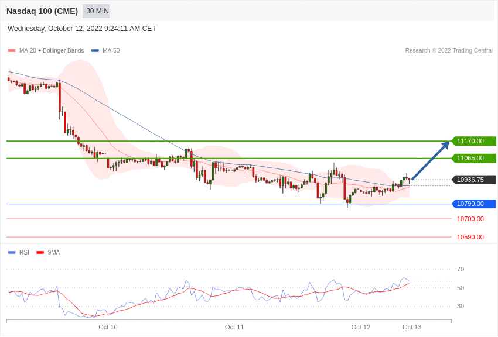Click the Research © 2022 Trading Central credit
This screenshot has height=337, width=498.
coord(449,50)
